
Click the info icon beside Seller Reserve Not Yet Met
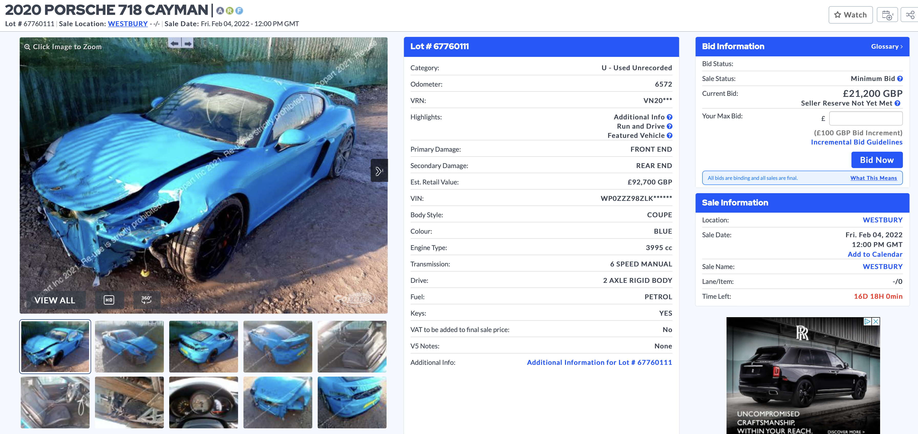897,103
